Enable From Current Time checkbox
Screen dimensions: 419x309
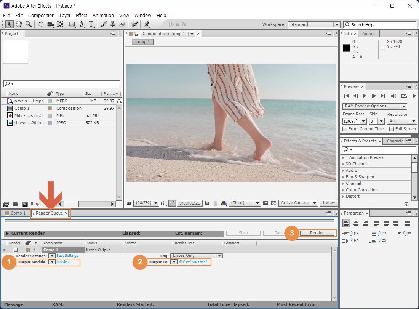(345, 129)
